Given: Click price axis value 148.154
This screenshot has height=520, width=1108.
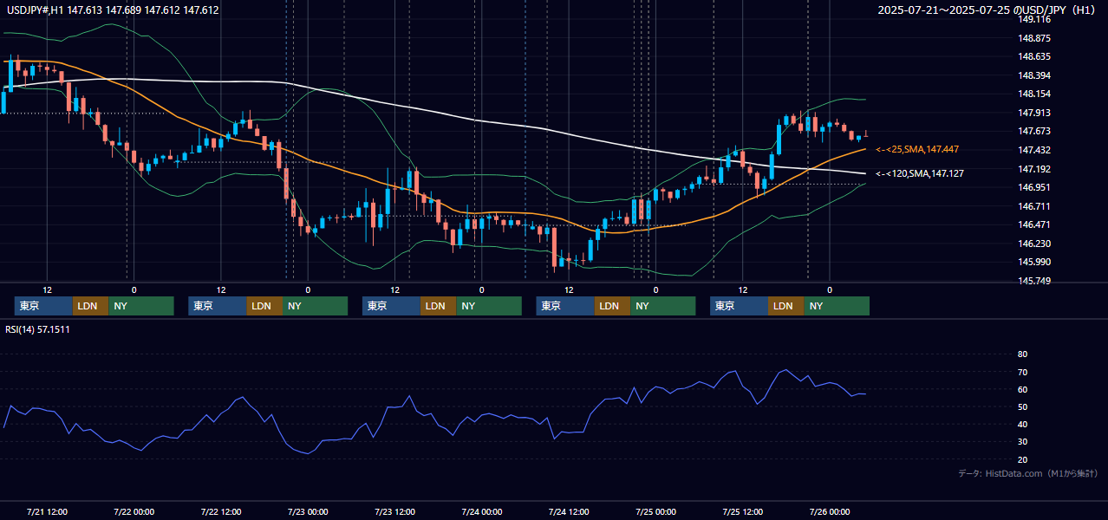Looking at the screenshot, I should [x=1035, y=94].
